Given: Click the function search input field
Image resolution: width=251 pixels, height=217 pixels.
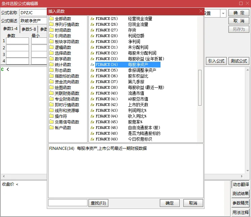Looking at the screenshot, I should coord(68,203).
